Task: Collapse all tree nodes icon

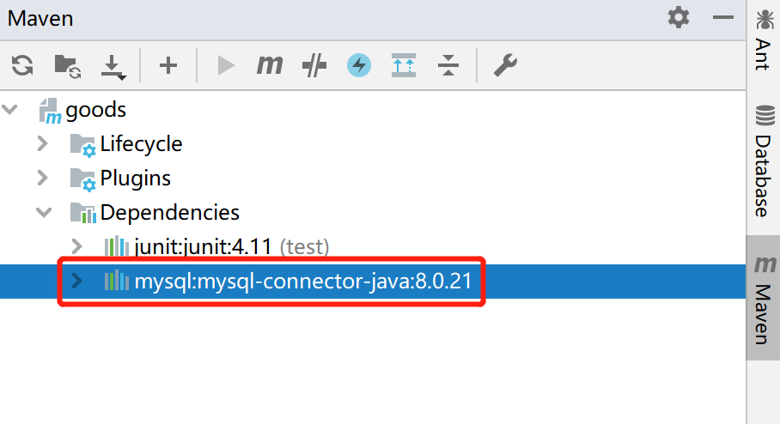Action: point(448,65)
